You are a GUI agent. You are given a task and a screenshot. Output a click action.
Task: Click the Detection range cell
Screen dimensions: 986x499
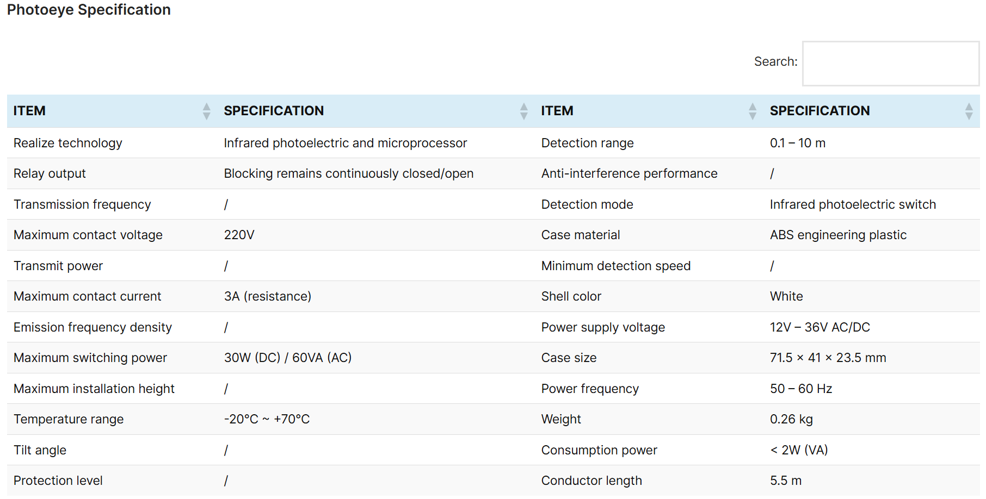tap(587, 143)
